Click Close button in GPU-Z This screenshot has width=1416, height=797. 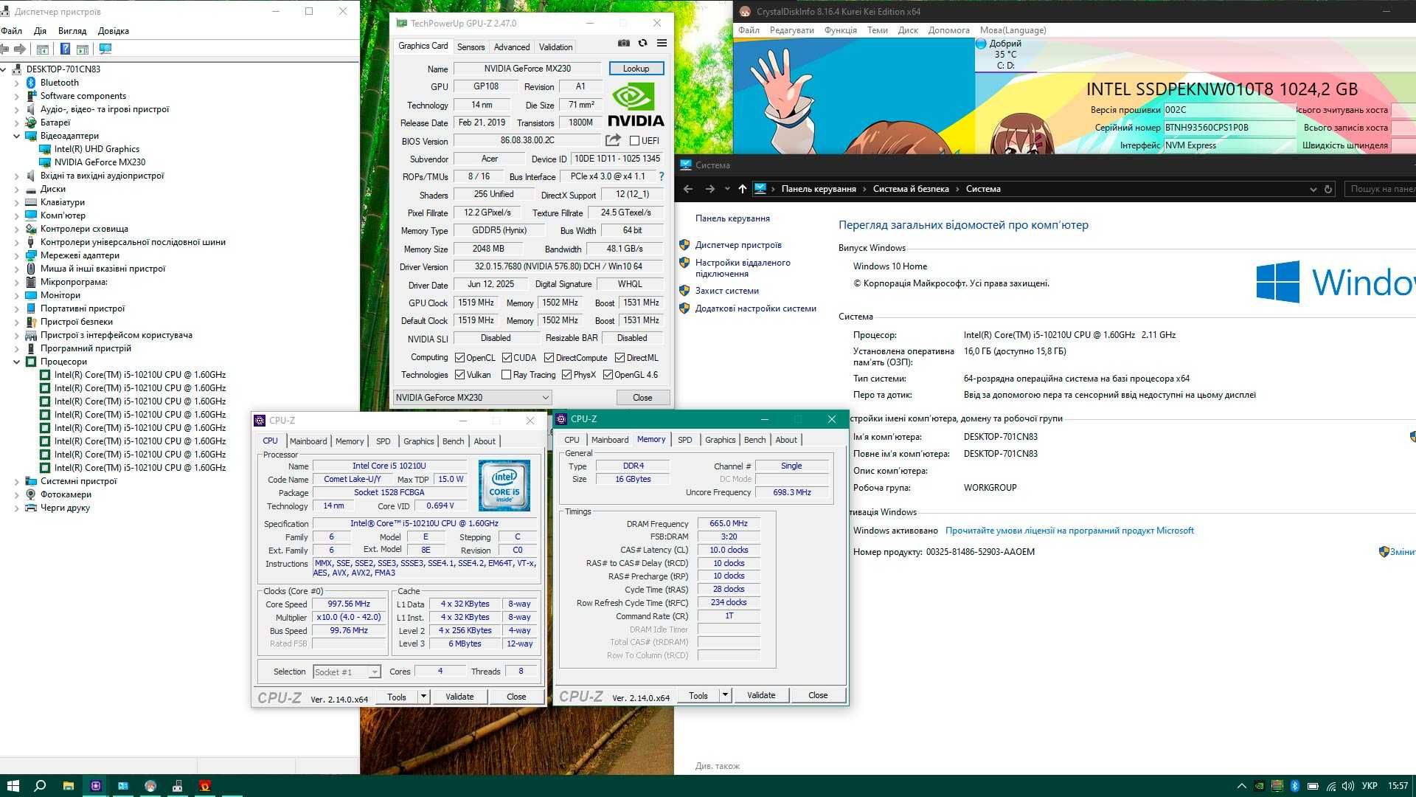(x=642, y=397)
